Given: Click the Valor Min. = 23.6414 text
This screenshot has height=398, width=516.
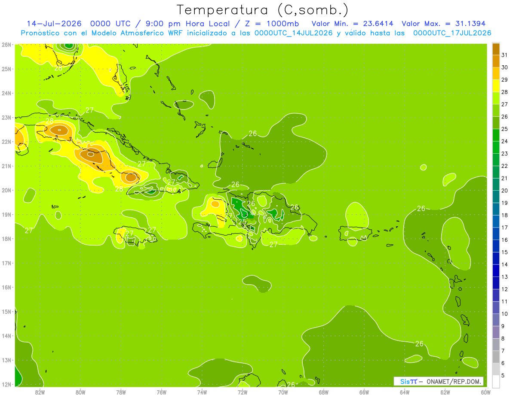Looking at the screenshot, I should tap(353, 24).
